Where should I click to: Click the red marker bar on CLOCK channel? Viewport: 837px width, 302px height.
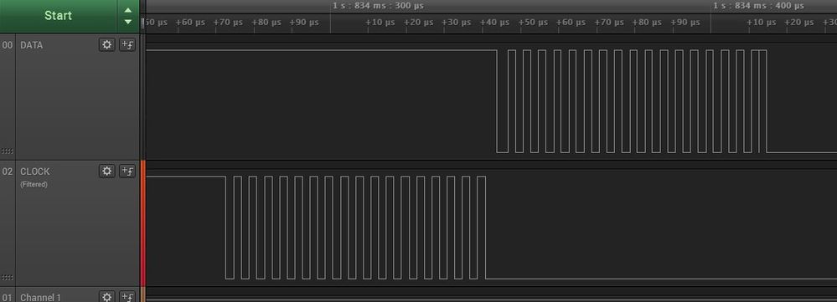tap(142, 223)
